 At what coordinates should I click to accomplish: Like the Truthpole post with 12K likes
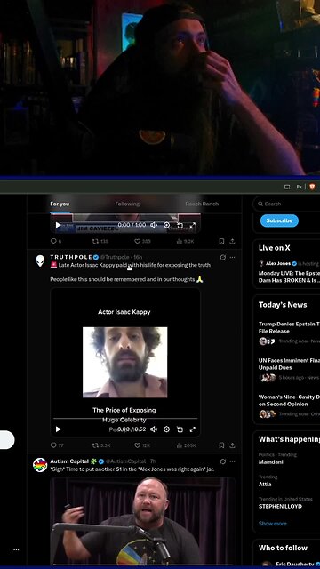(x=142, y=445)
